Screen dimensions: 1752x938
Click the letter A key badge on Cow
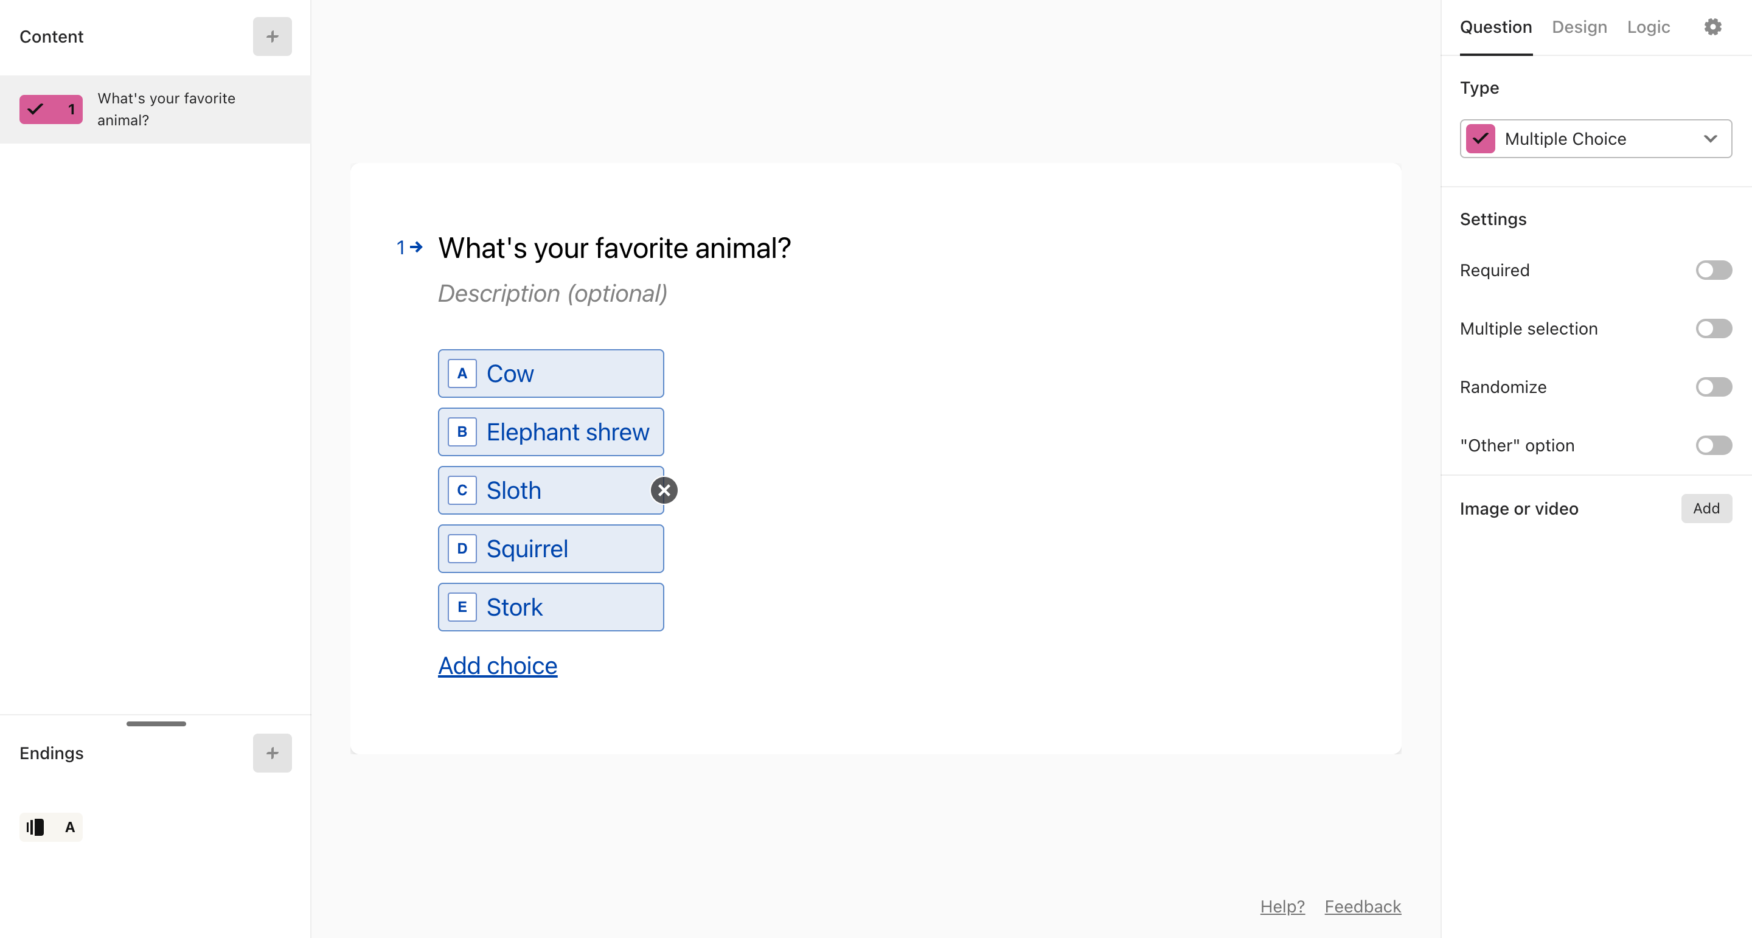tap(462, 373)
